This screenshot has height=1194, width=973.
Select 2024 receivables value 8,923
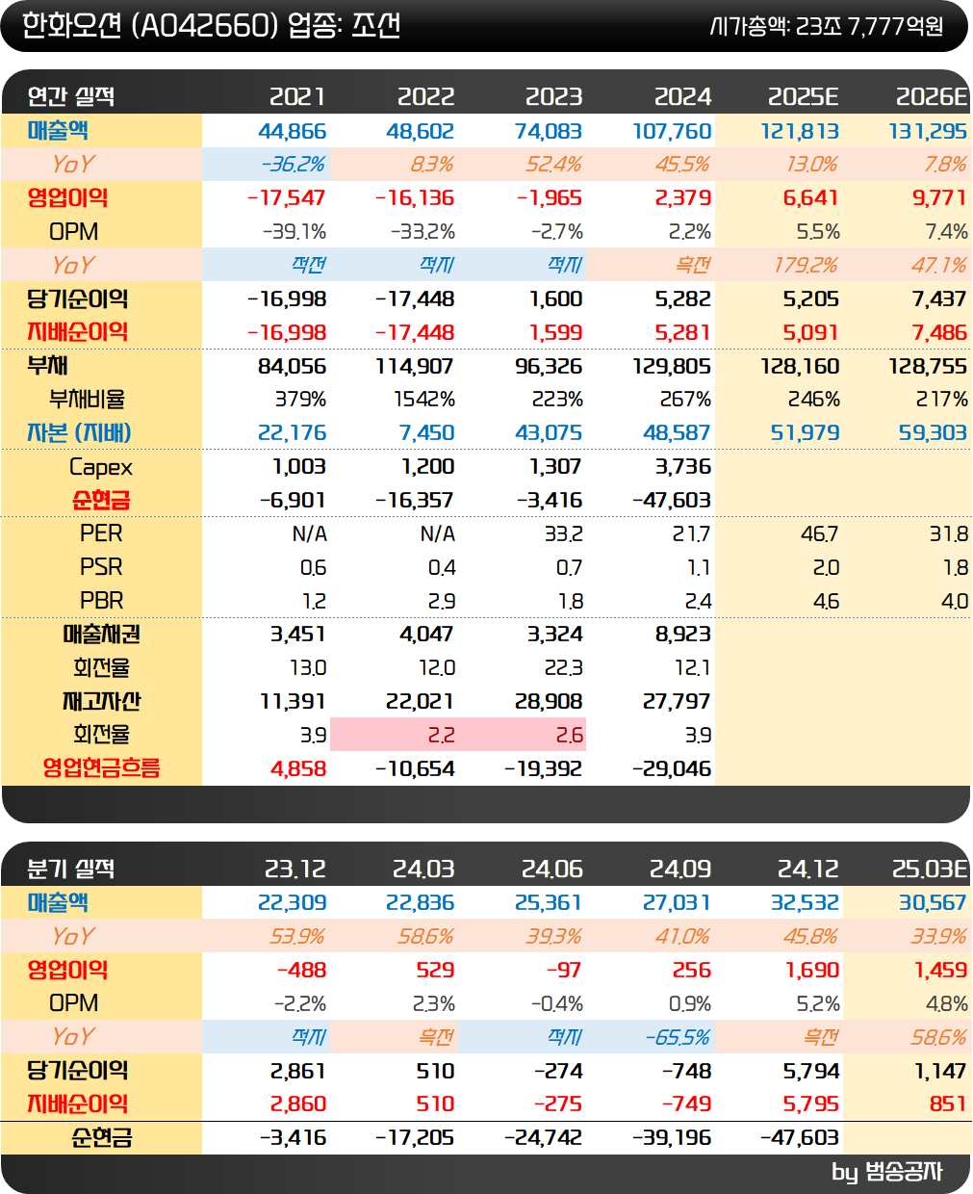(x=682, y=635)
